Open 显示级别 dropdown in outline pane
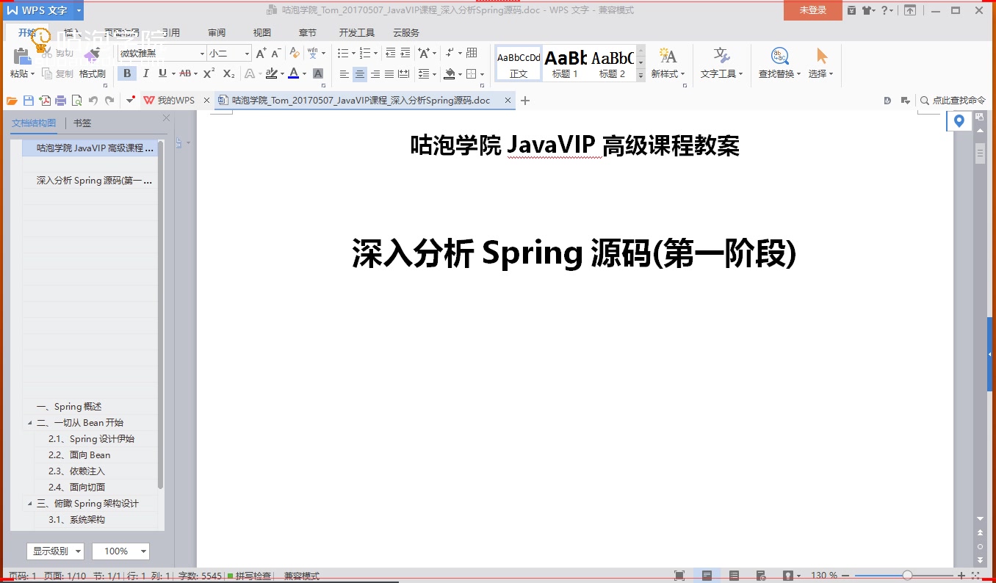996x583 pixels. click(55, 551)
